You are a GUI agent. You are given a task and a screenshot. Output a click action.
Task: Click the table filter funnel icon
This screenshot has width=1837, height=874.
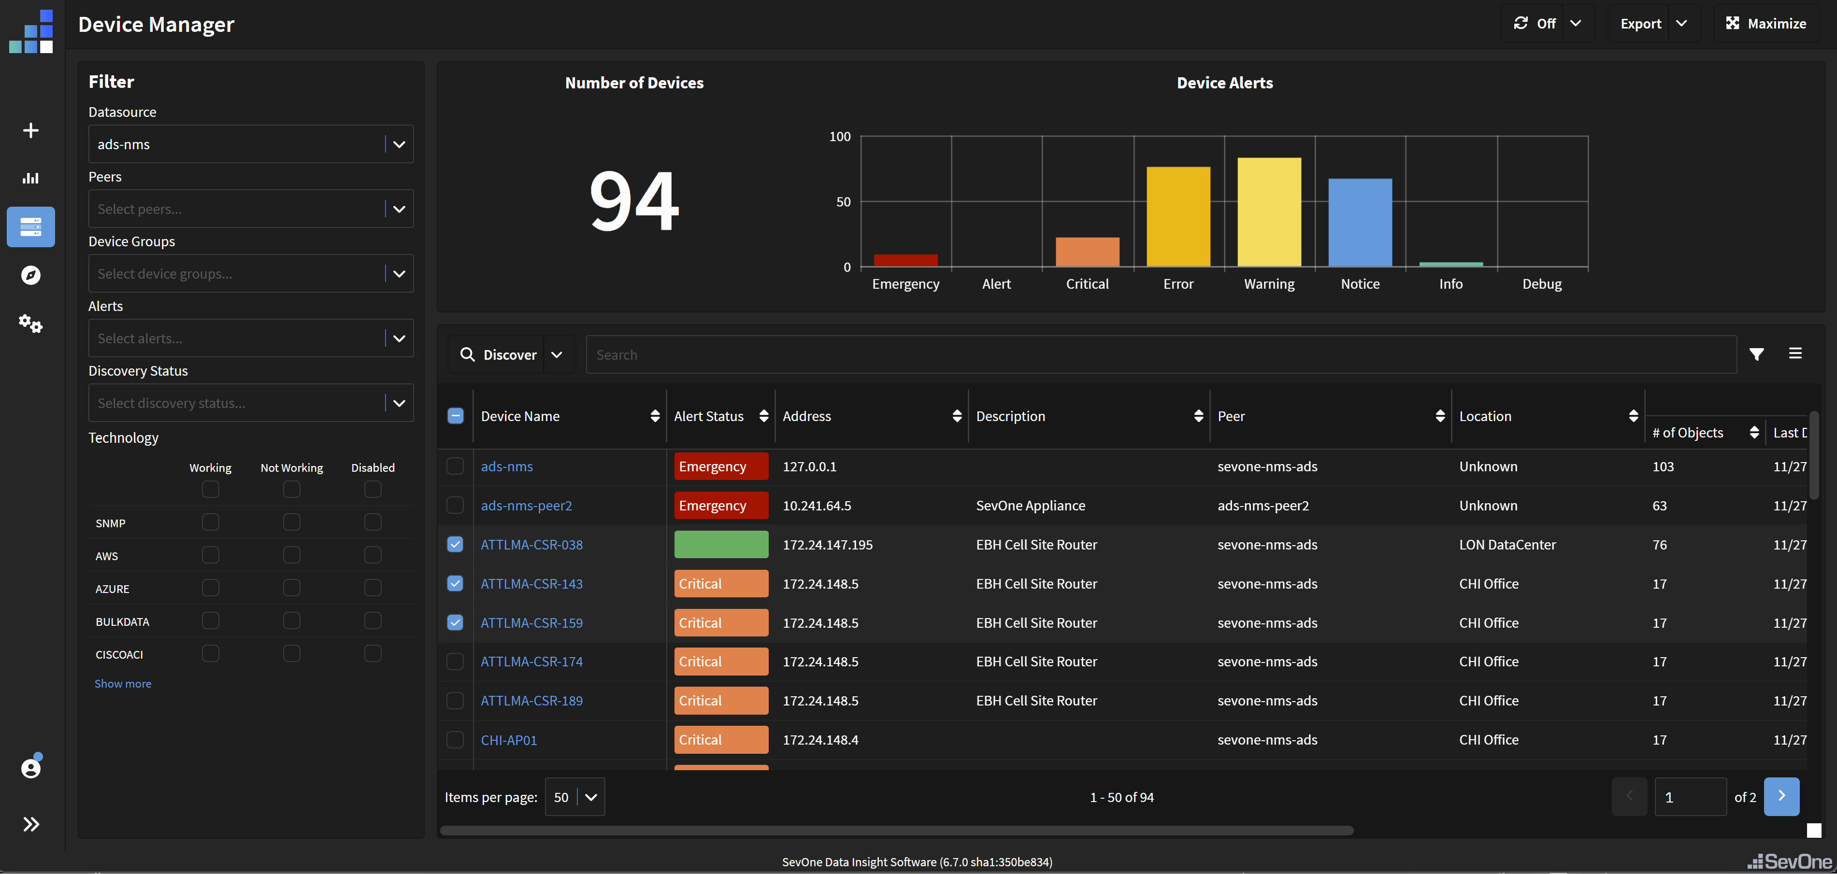click(x=1756, y=354)
